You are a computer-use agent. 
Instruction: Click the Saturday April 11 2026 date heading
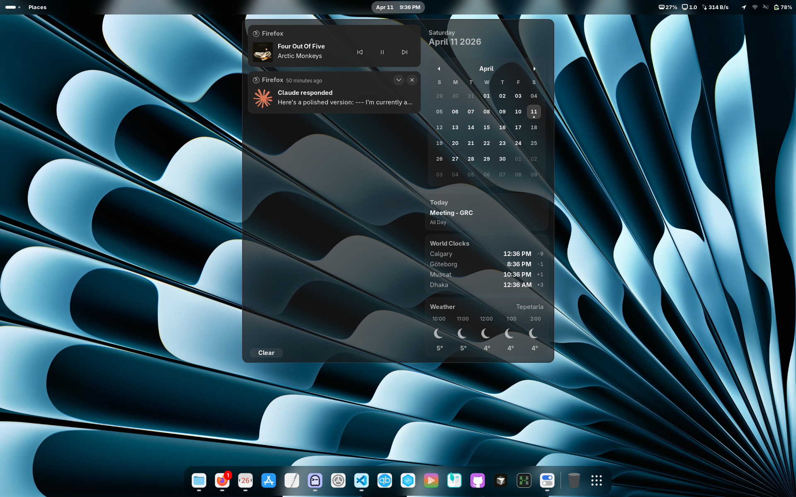pos(455,38)
